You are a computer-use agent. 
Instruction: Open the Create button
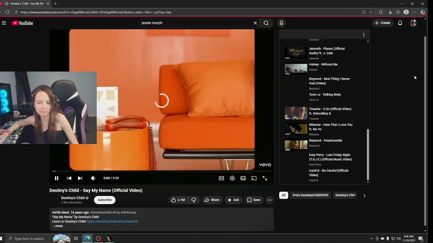382,23
